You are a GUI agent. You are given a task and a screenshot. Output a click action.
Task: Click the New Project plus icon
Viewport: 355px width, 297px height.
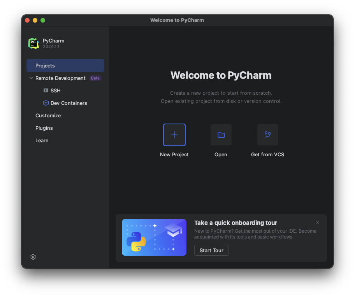tap(174, 135)
